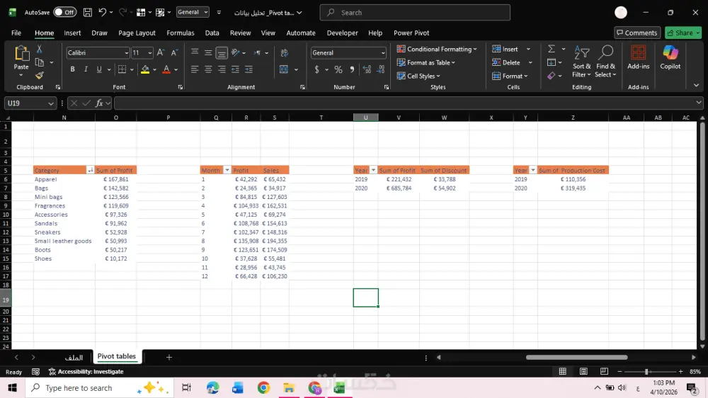The image size is (708, 398).
Task: Click Decrease Decimal icon
Action: pos(381,69)
